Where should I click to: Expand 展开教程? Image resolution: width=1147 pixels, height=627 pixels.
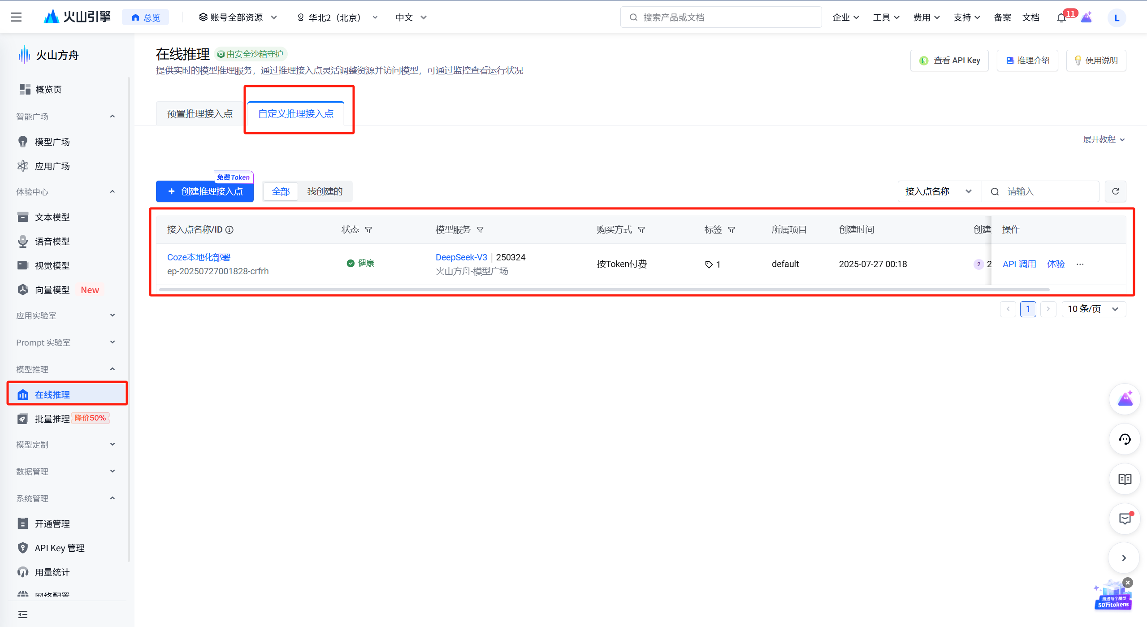click(1104, 139)
